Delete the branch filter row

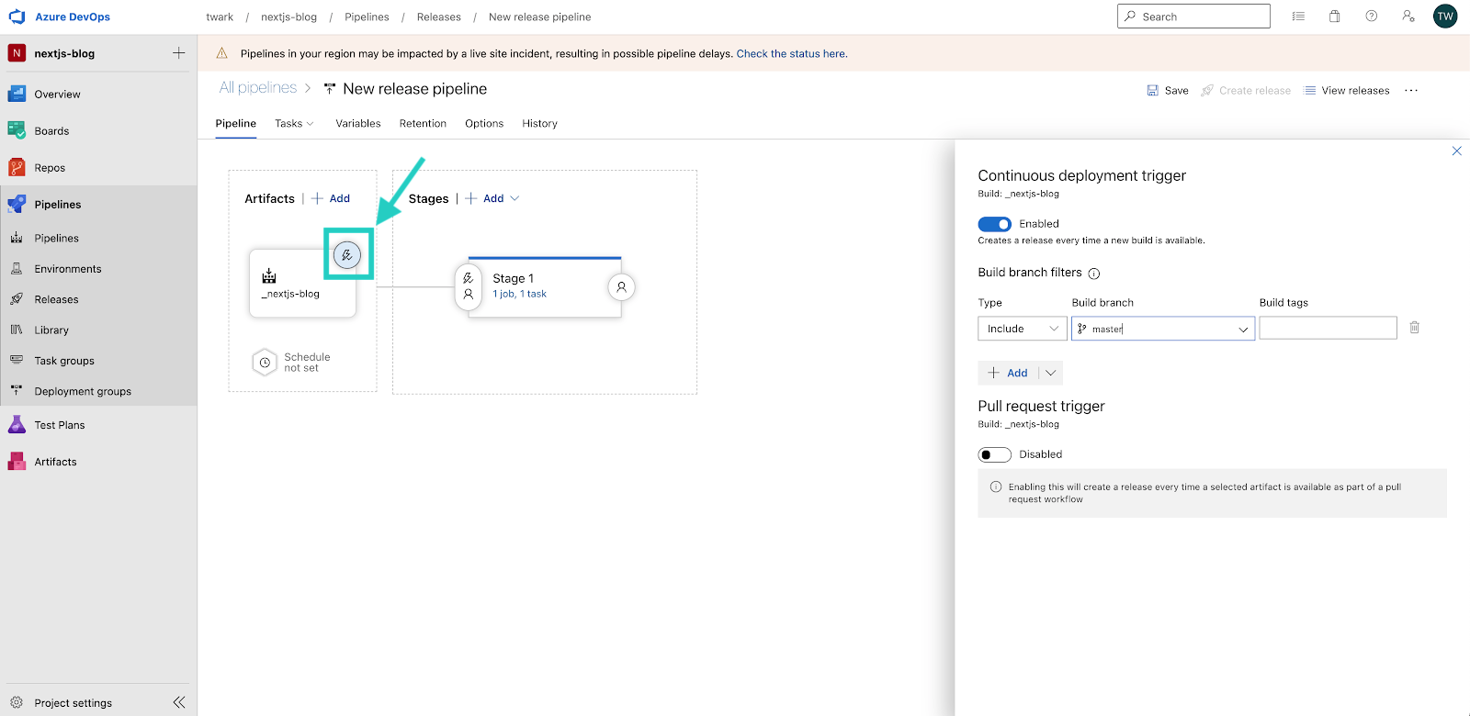1415,328
